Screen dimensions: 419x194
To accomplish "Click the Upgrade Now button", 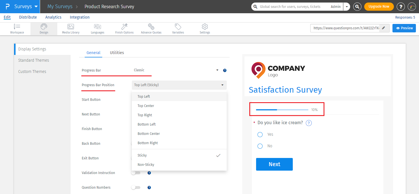I will pyautogui.click(x=379, y=6).
